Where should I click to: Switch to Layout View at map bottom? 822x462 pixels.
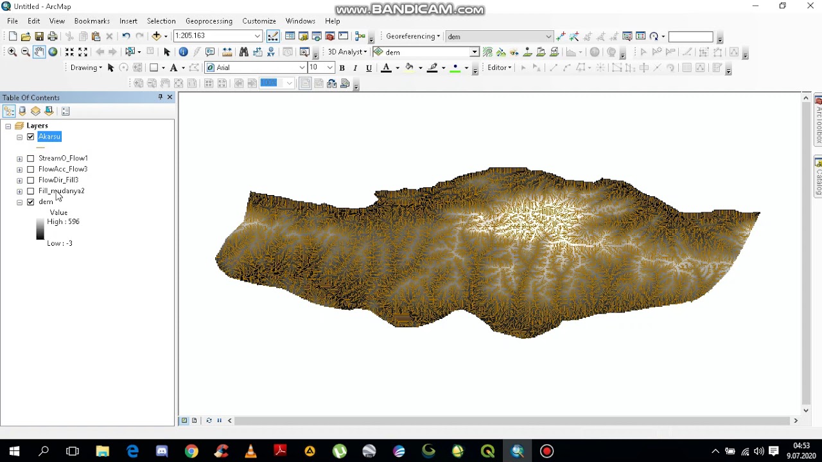(195, 421)
